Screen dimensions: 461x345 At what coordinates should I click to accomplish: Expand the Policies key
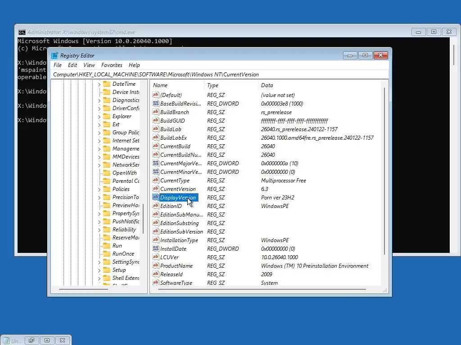(99, 190)
